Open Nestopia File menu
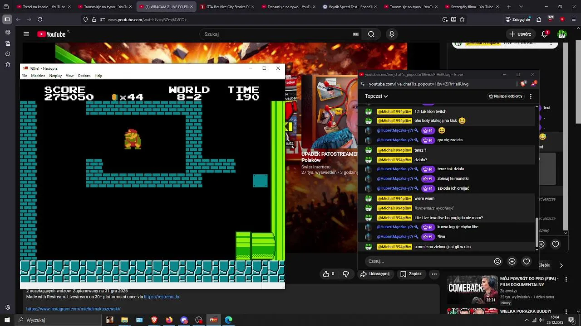Viewport: 581px width, 326px height. 24,76
